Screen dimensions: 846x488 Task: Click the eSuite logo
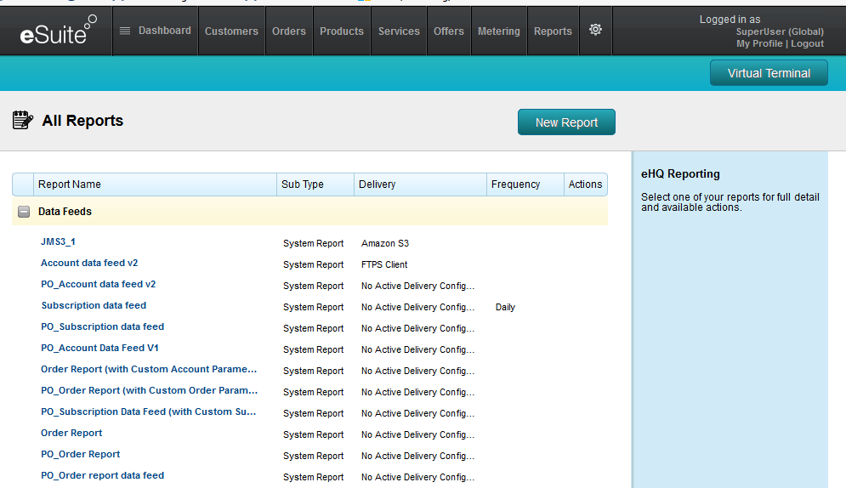click(57, 32)
